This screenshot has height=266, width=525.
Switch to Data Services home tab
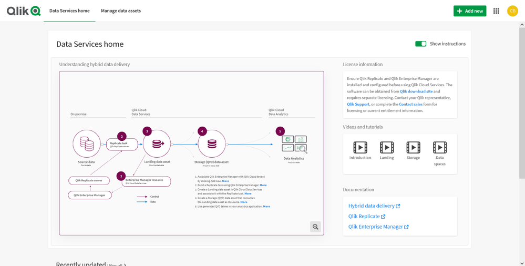pyautogui.click(x=69, y=11)
